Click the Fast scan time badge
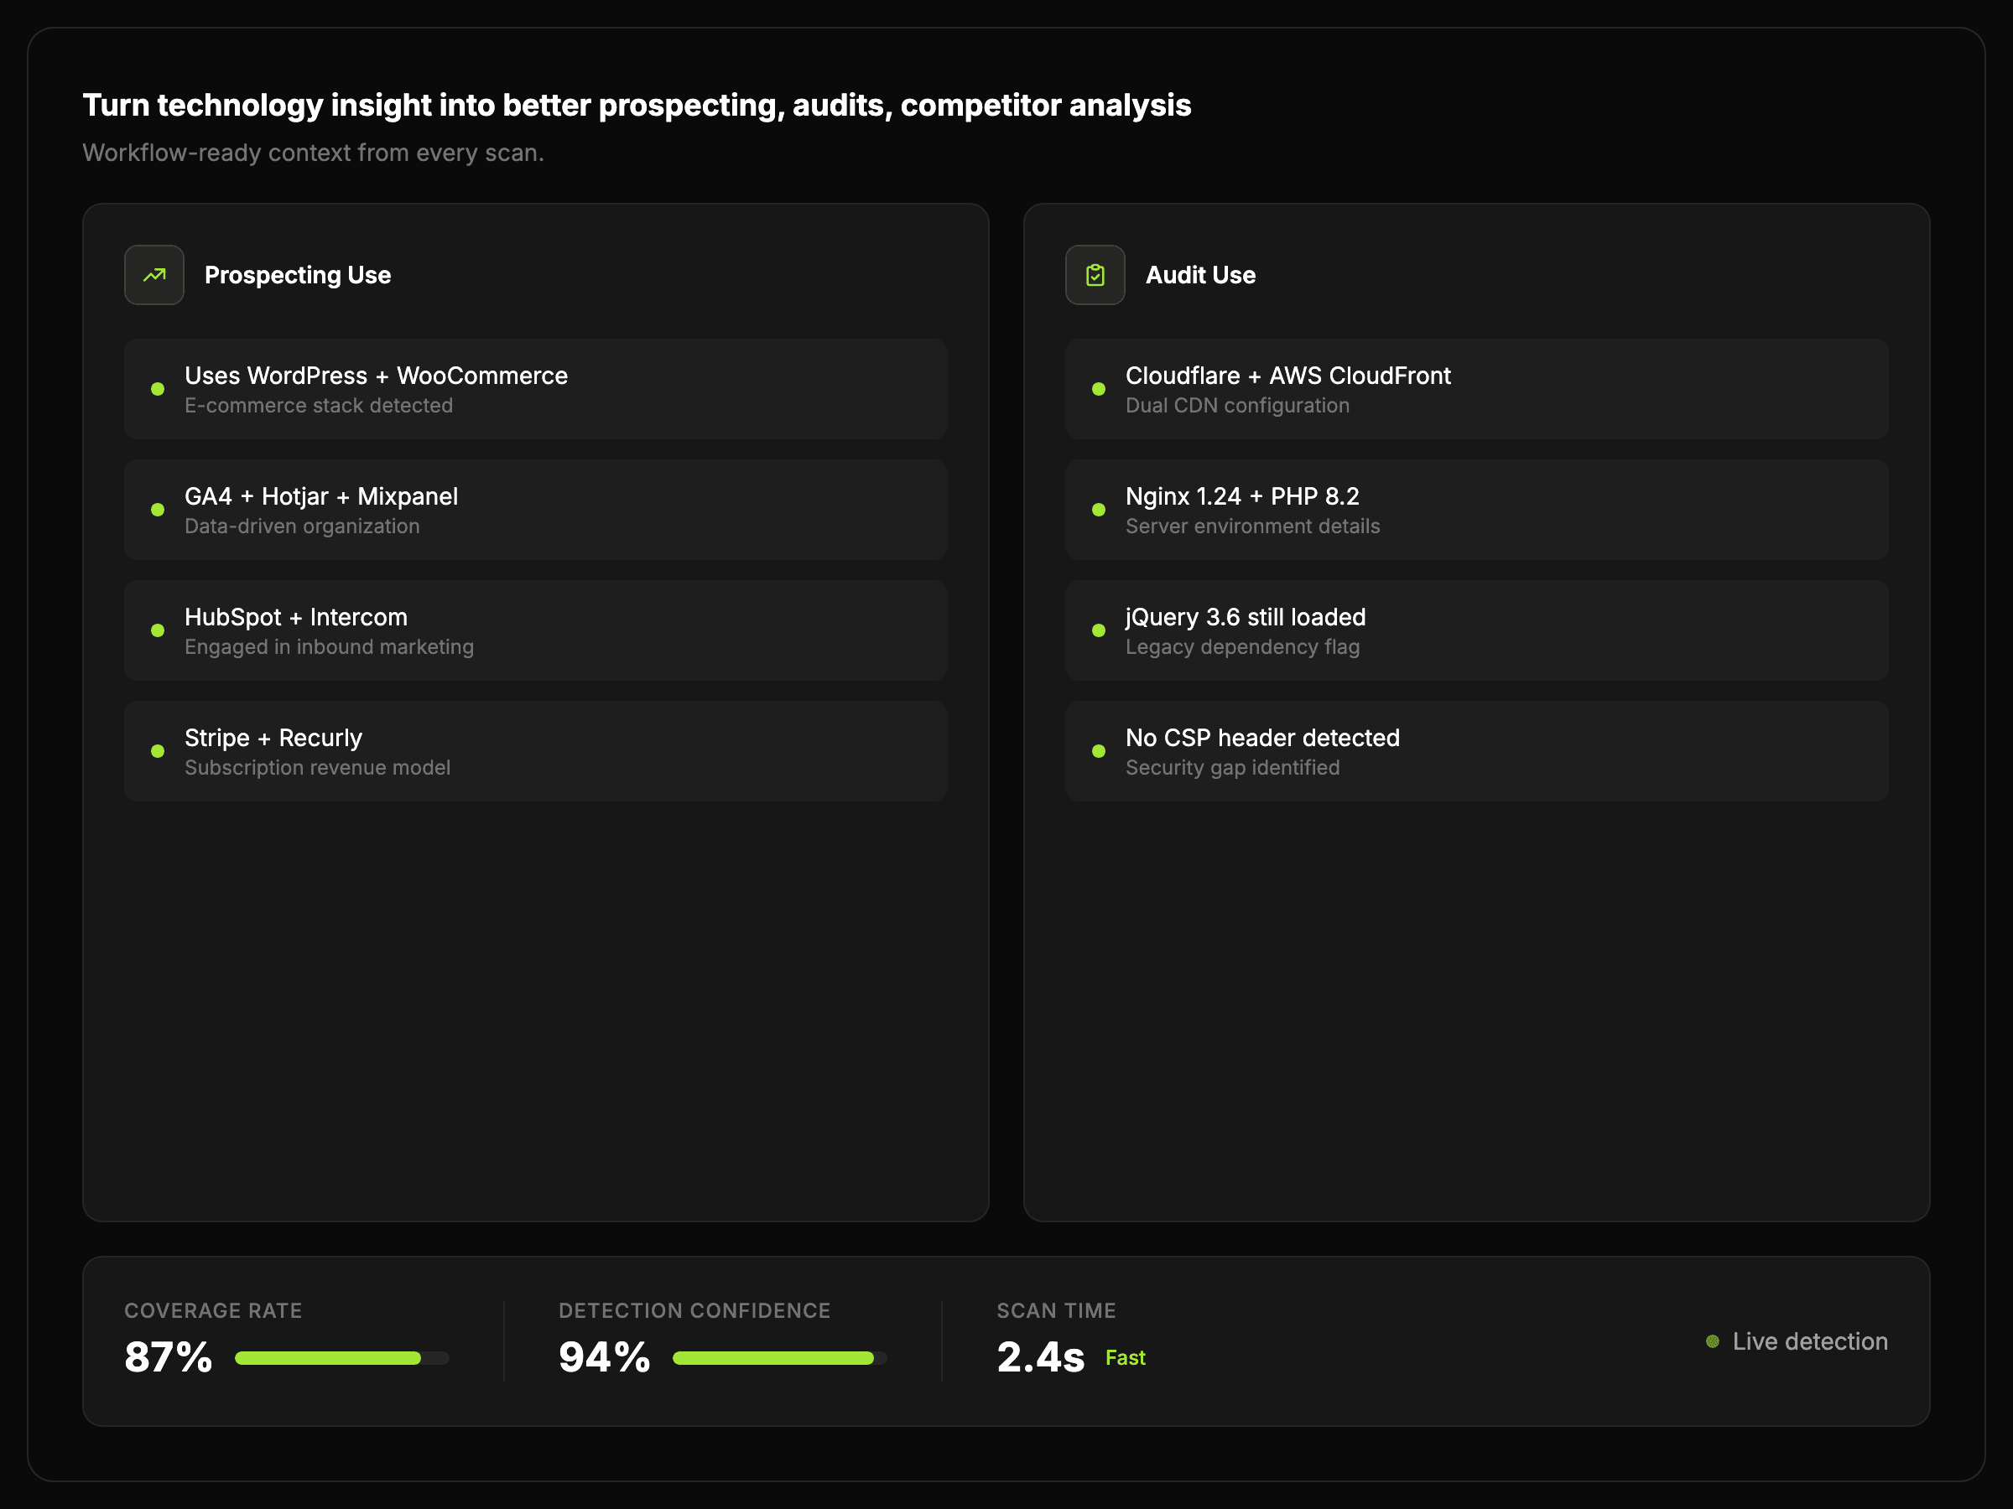 click(x=1125, y=1358)
